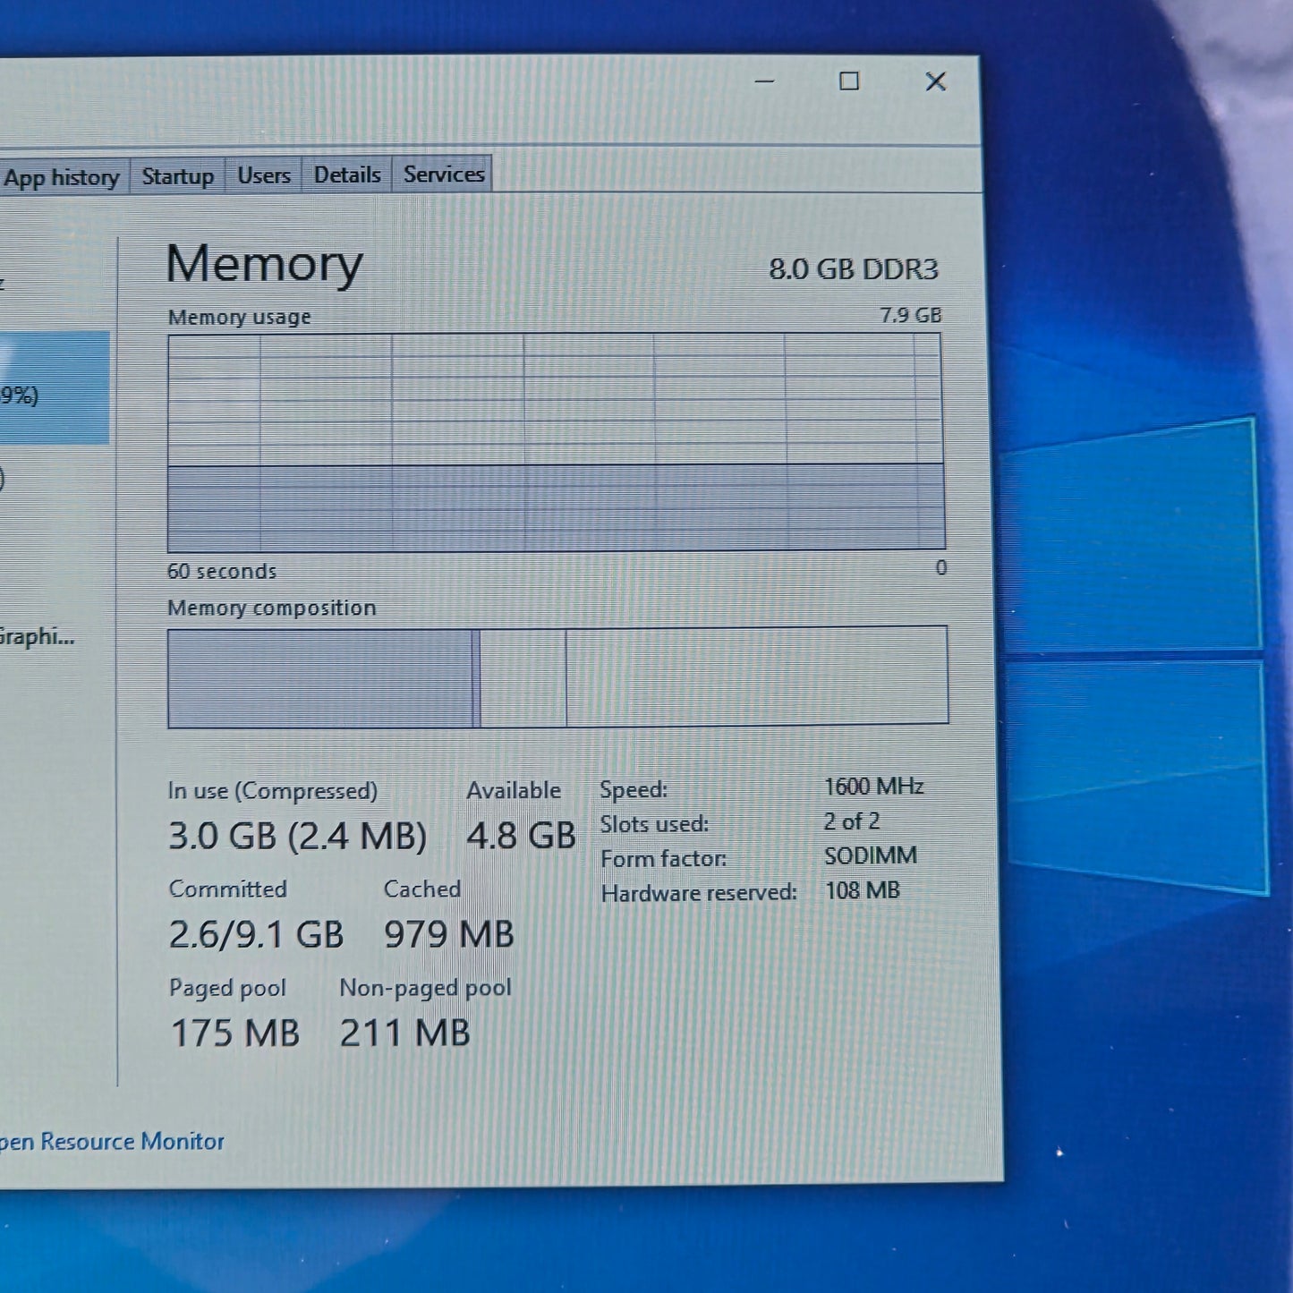Screen dimensions: 1293x1293
Task: Open the Startup tab
Action: click(177, 175)
